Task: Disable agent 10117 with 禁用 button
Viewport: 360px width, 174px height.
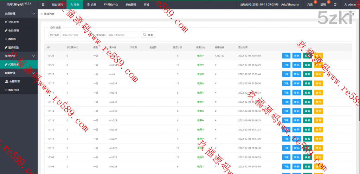Action: 318,83
